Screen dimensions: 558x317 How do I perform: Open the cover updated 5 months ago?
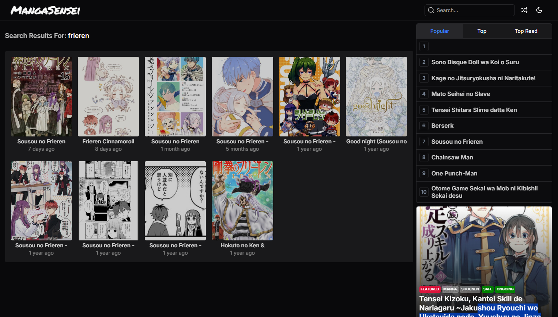point(242,97)
